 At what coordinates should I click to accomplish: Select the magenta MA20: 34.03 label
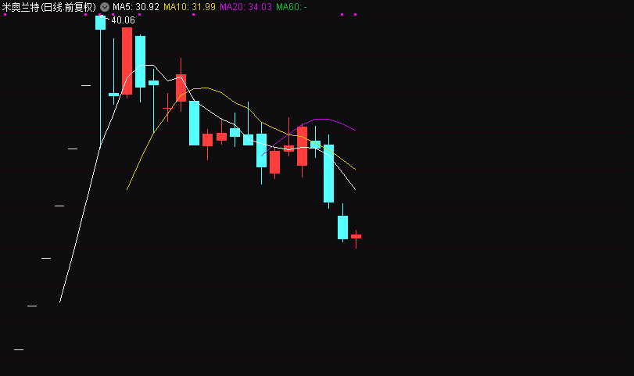tap(245, 6)
